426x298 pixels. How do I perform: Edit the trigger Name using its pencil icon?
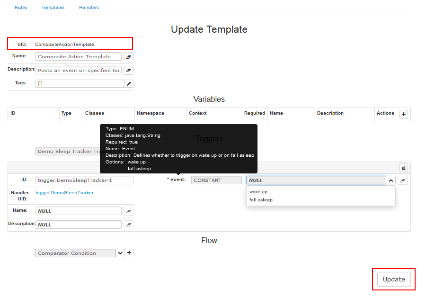pos(128,210)
